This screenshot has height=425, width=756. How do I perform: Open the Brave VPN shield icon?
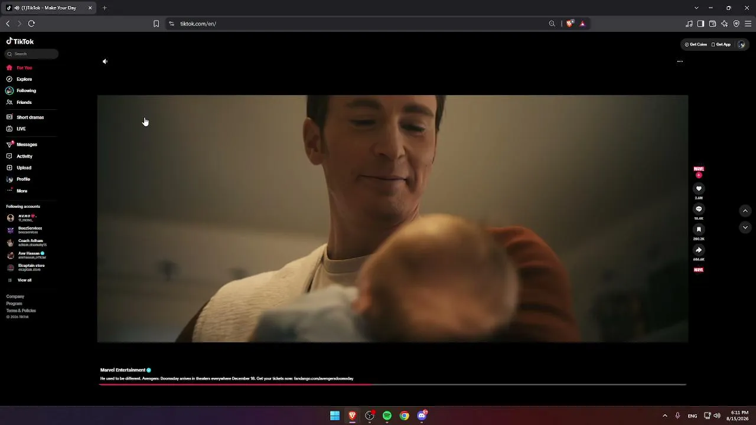737,24
